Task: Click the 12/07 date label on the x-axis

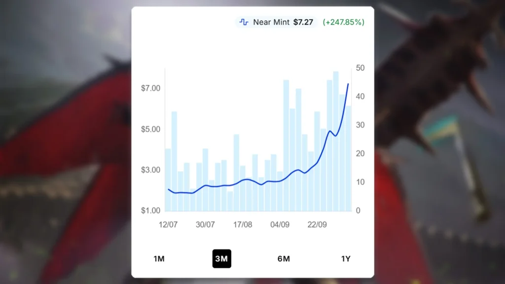Action: click(168, 224)
